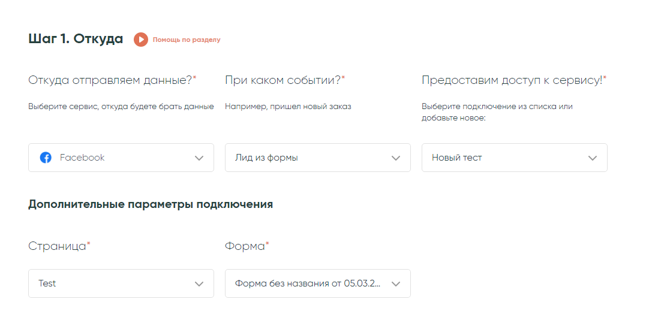Open the "Помощь по разделу" help link
This screenshot has height=326, width=646.
[187, 40]
